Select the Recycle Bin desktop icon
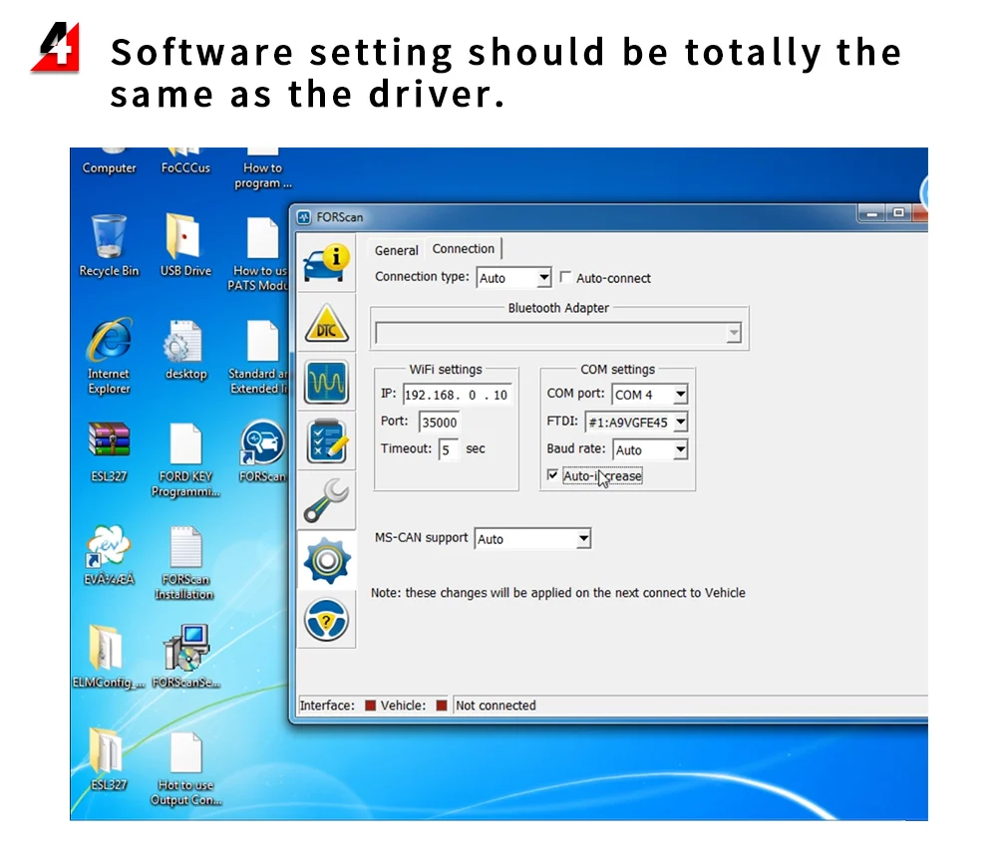The width and height of the screenshot is (997, 861). coord(109,246)
